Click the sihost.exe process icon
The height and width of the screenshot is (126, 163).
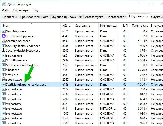click(x=4, y=70)
